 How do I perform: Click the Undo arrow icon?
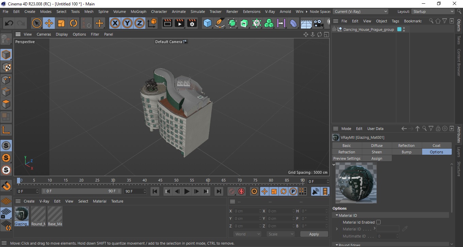[x=9, y=23]
